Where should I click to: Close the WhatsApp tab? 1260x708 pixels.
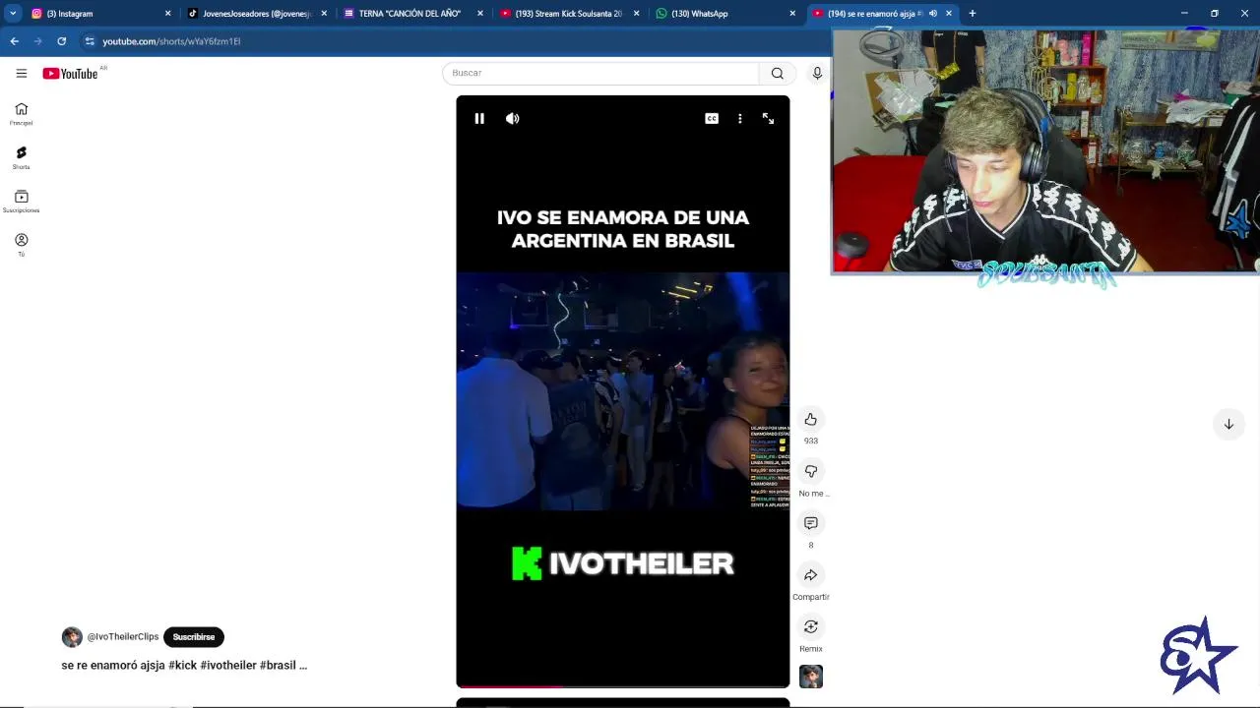click(792, 14)
